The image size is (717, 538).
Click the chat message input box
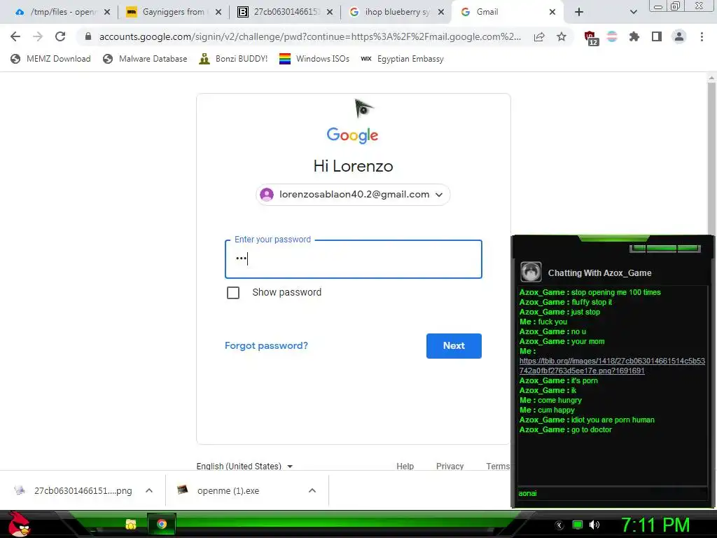tap(612, 493)
